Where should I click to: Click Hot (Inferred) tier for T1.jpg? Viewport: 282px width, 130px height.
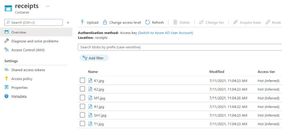(268, 124)
